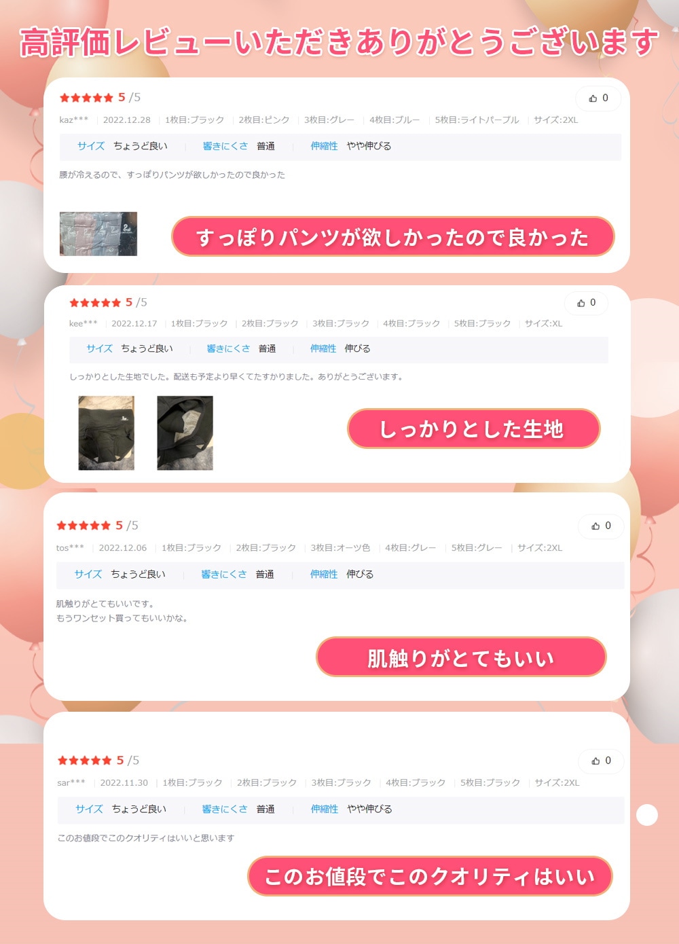Click the しっかりとした生地 banner
Screen dimensions: 679x944
pyautogui.click(x=473, y=429)
